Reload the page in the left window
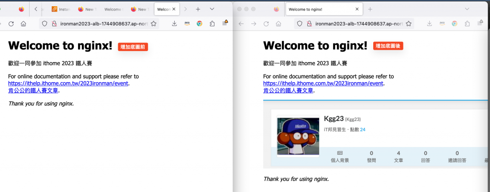 (x=11, y=24)
